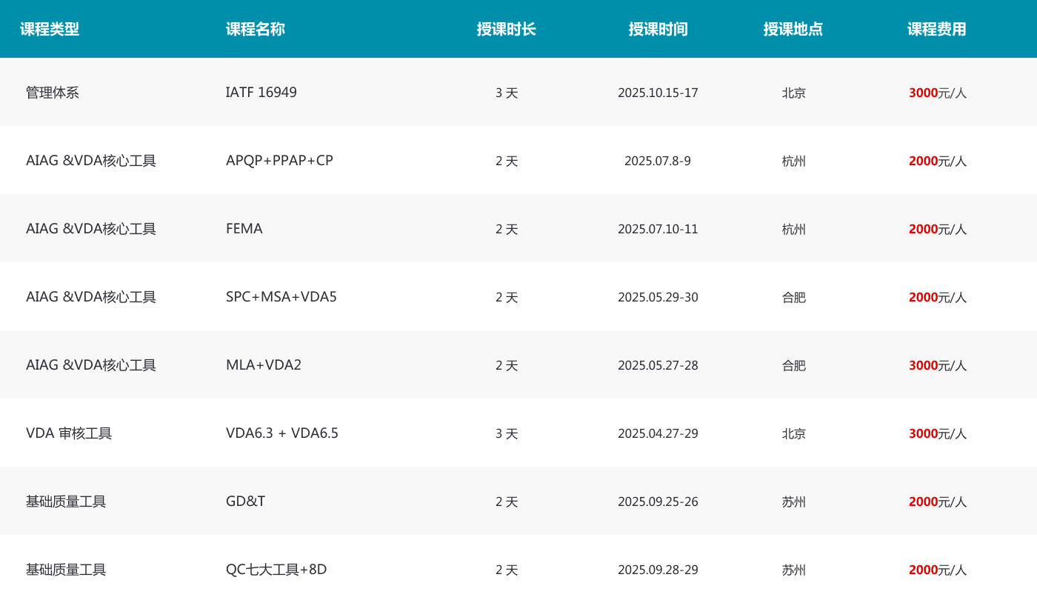
Task: Click 合肥 in the MLA+VDA2 row
Action: pyautogui.click(x=793, y=366)
